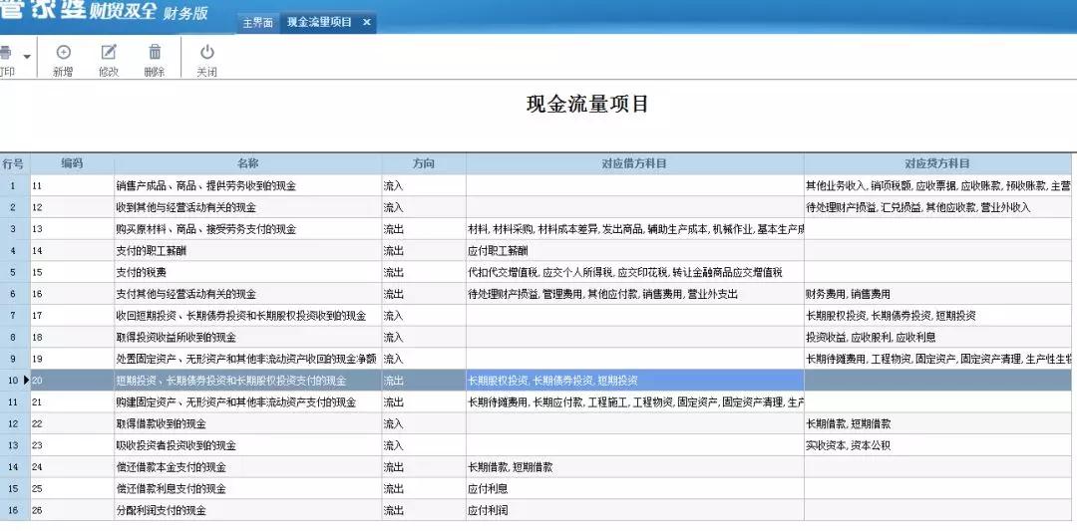
Task: Click the 名称 column header
Action: pos(247,163)
